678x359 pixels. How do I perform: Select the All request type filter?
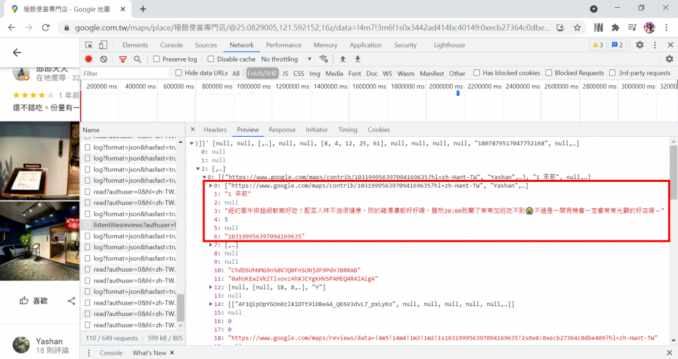[236, 73]
